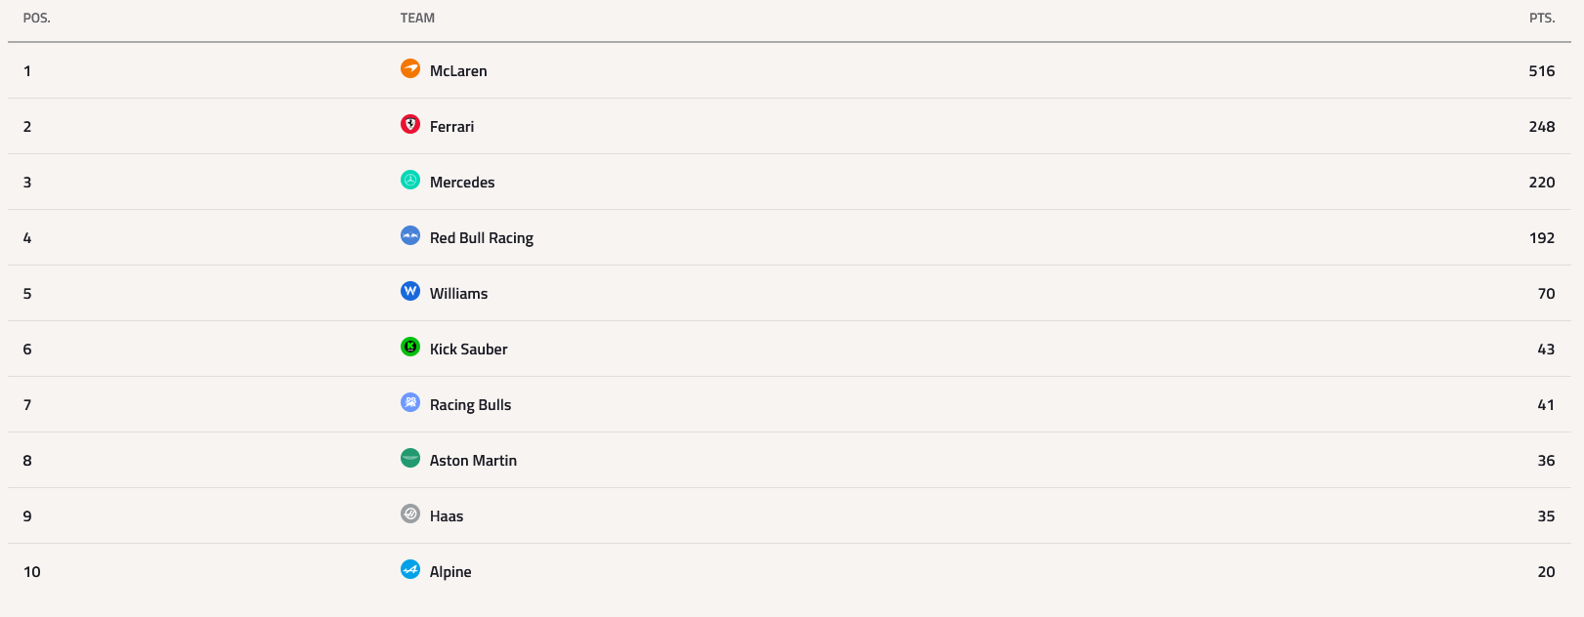
Task: Open the McLaren team link
Action: [x=458, y=71]
